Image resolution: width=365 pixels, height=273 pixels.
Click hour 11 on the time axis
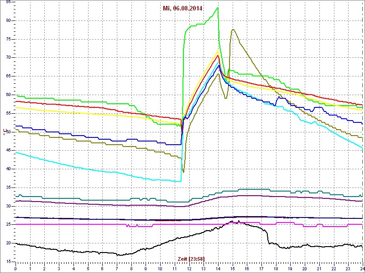point(175,268)
